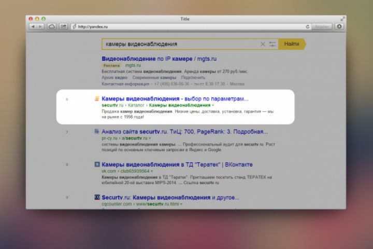Click the address bar with http://yandex.ru
Viewport: 373px width, 249px height.
(x=188, y=26)
